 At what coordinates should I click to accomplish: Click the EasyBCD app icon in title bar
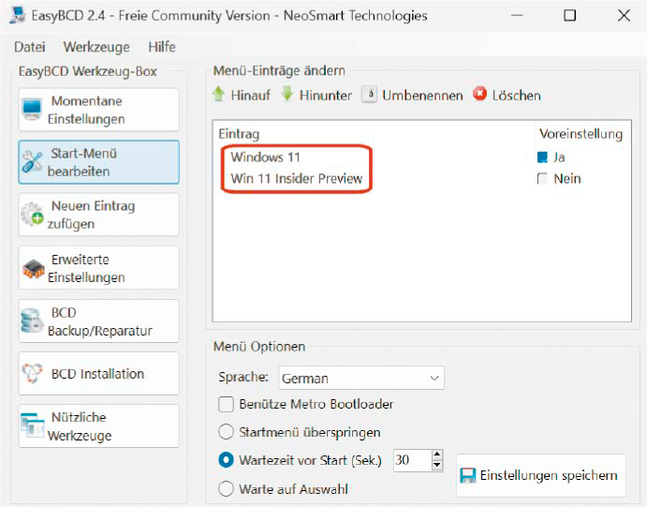(x=18, y=15)
